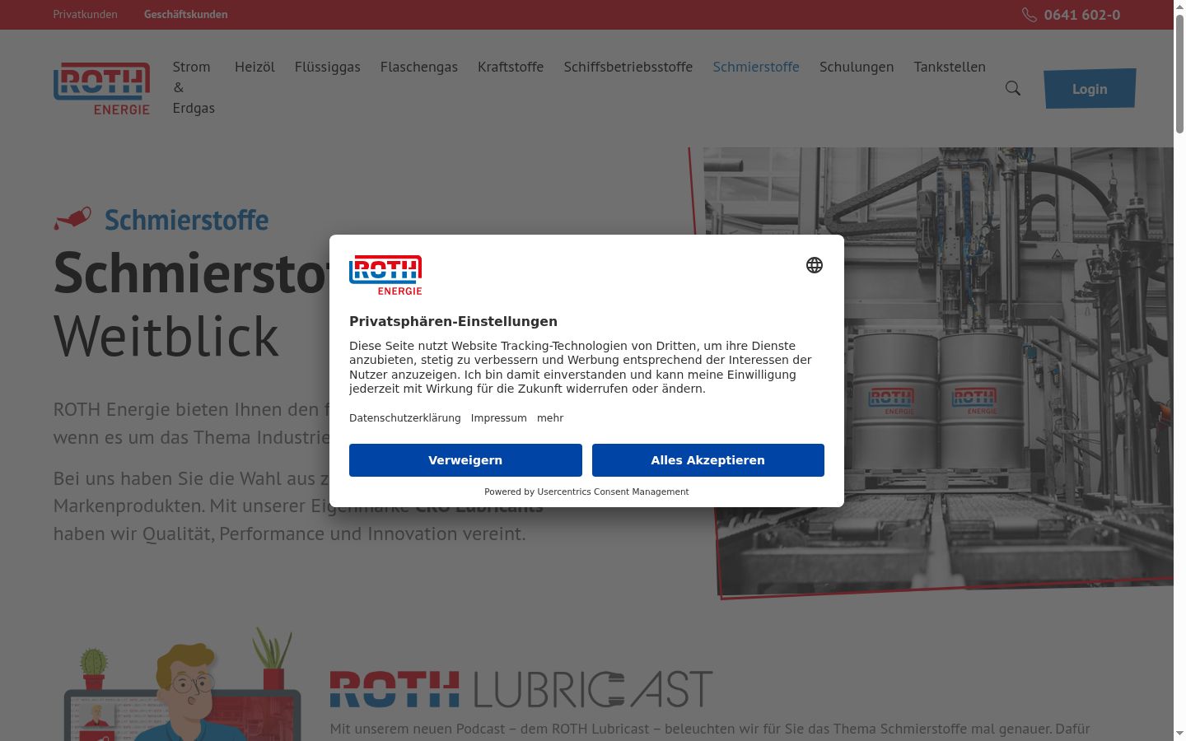Click the Verweigern button
This screenshot has height=741, width=1186.
465,460
